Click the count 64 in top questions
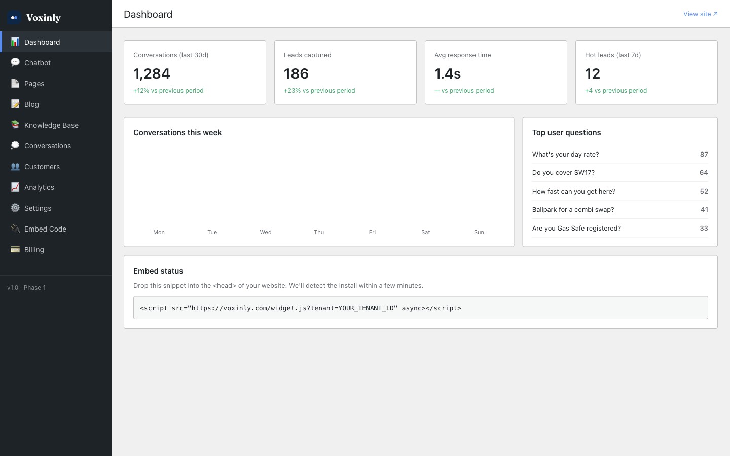Image resolution: width=730 pixels, height=456 pixels. pyautogui.click(x=704, y=173)
